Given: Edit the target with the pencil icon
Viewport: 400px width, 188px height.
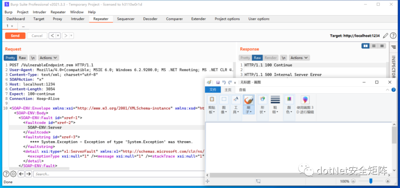Looking at the screenshot, I should (x=386, y=35).
